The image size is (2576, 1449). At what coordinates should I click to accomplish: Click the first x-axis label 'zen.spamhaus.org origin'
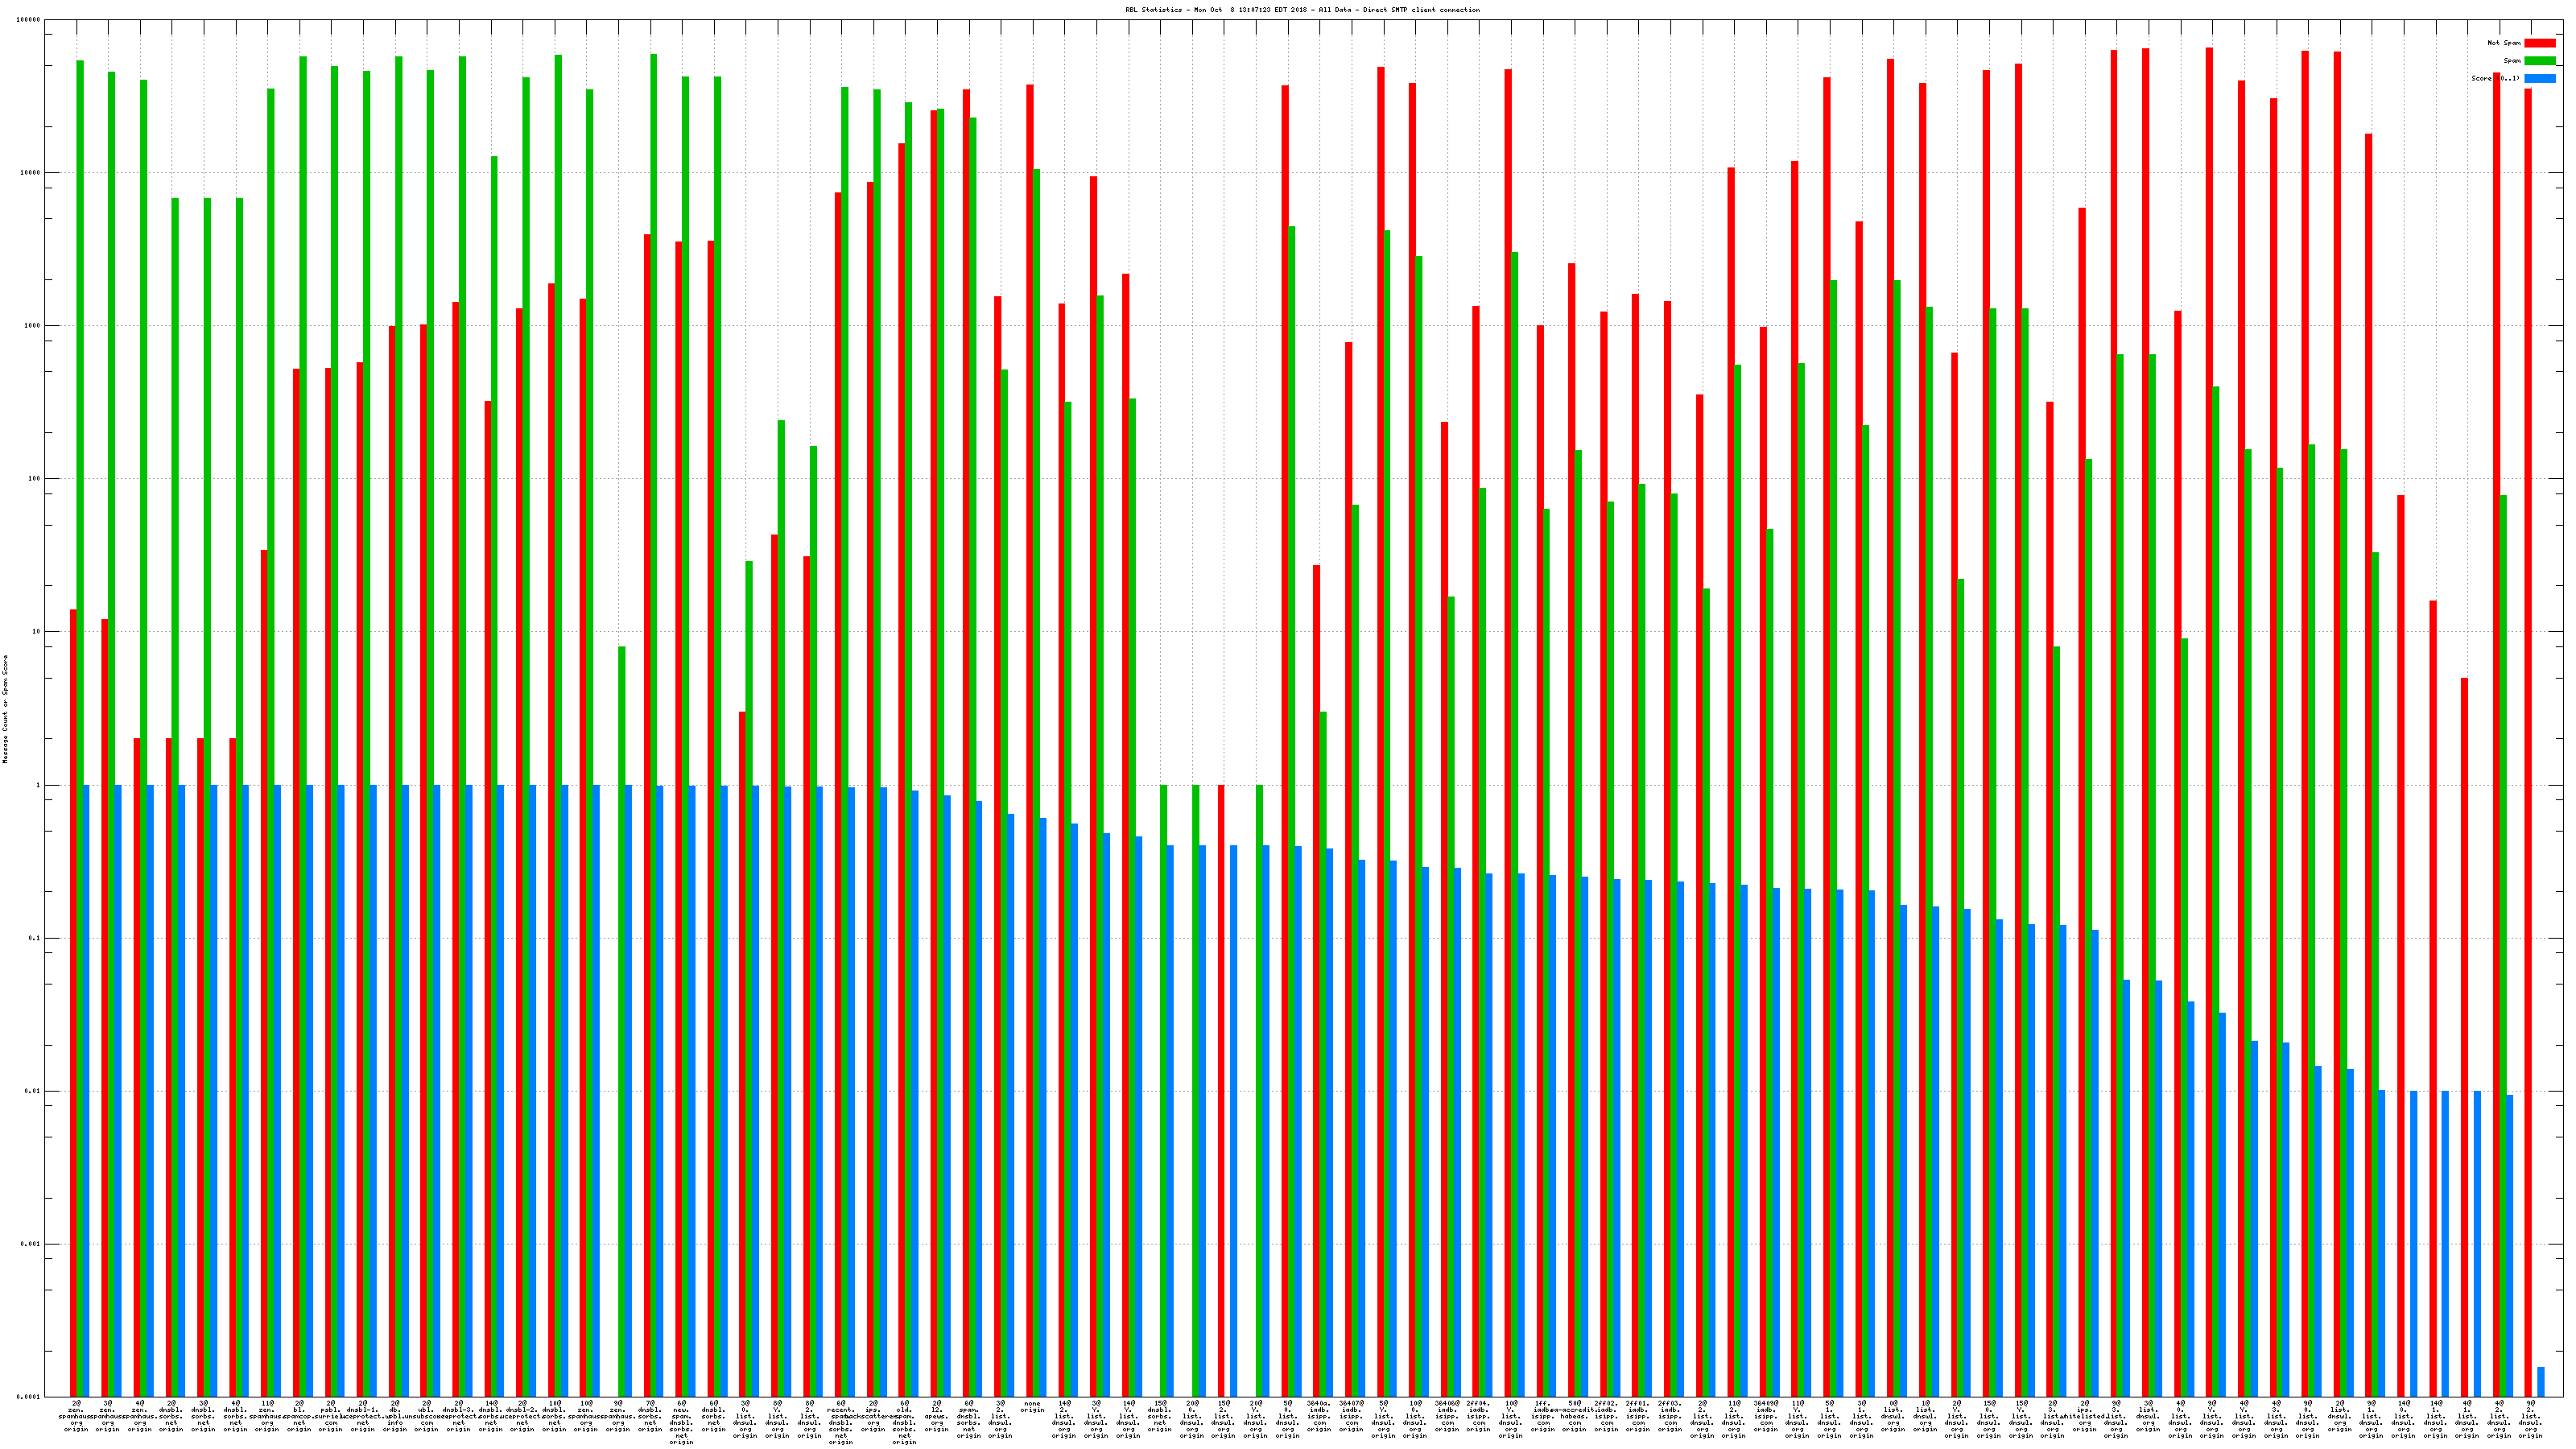pos(76,1417)
